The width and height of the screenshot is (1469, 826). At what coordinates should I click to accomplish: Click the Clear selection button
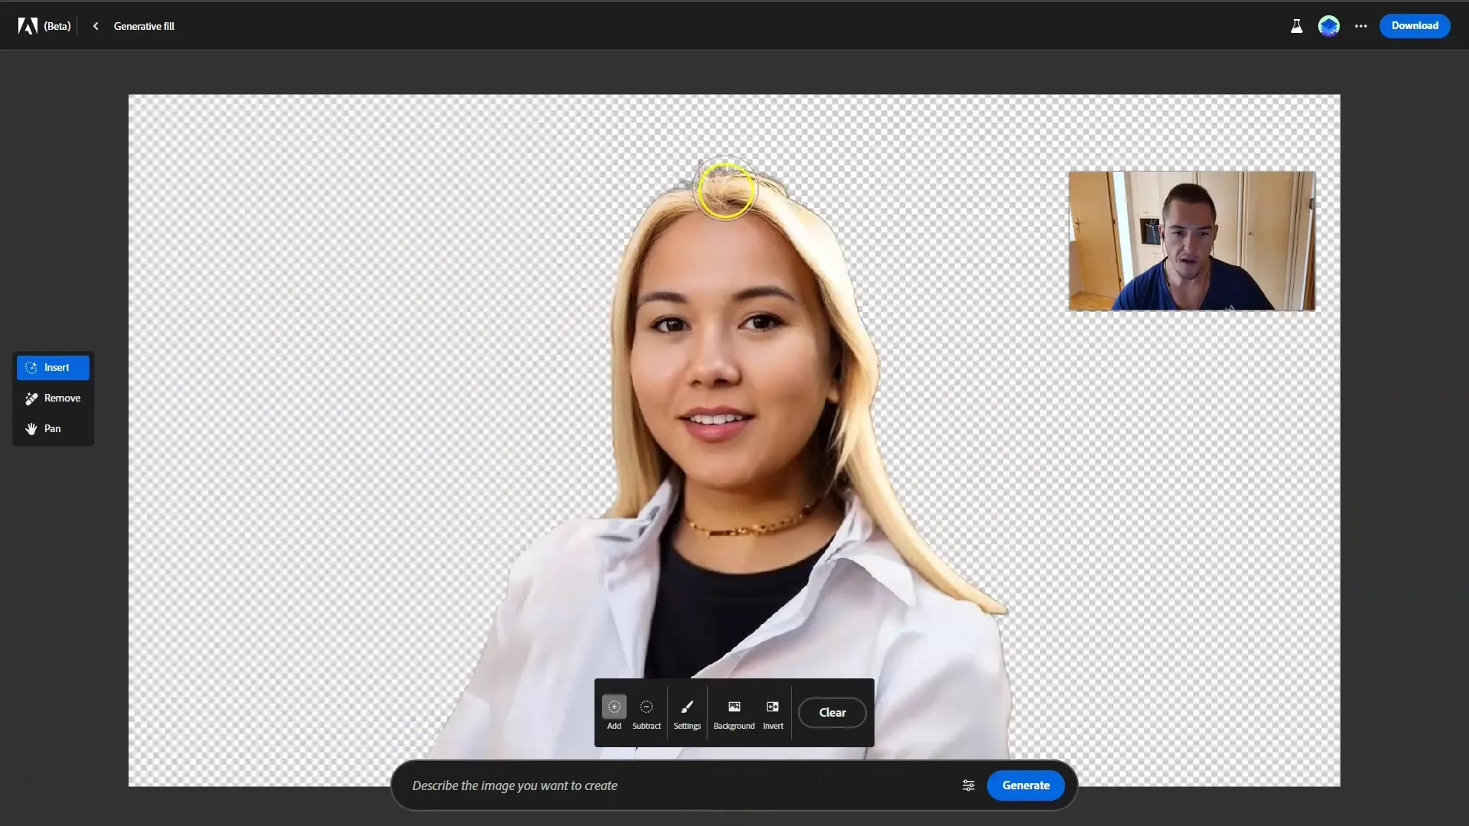point(832,712)
